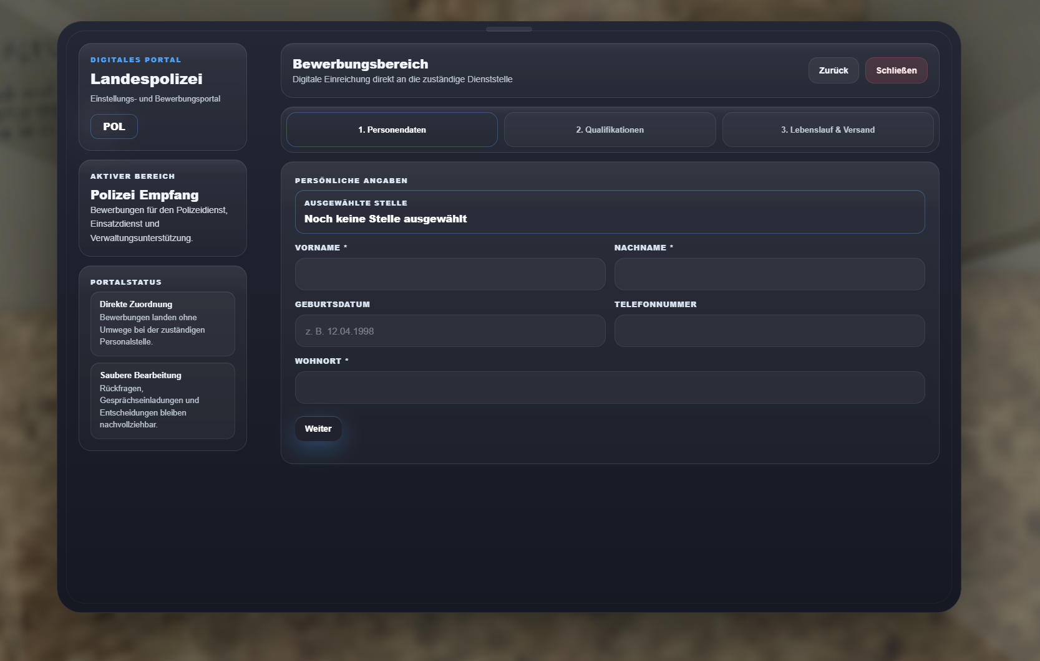Click the Geburtsdatum date field
Screen dimensions: 1040x661
click(450, 331)
